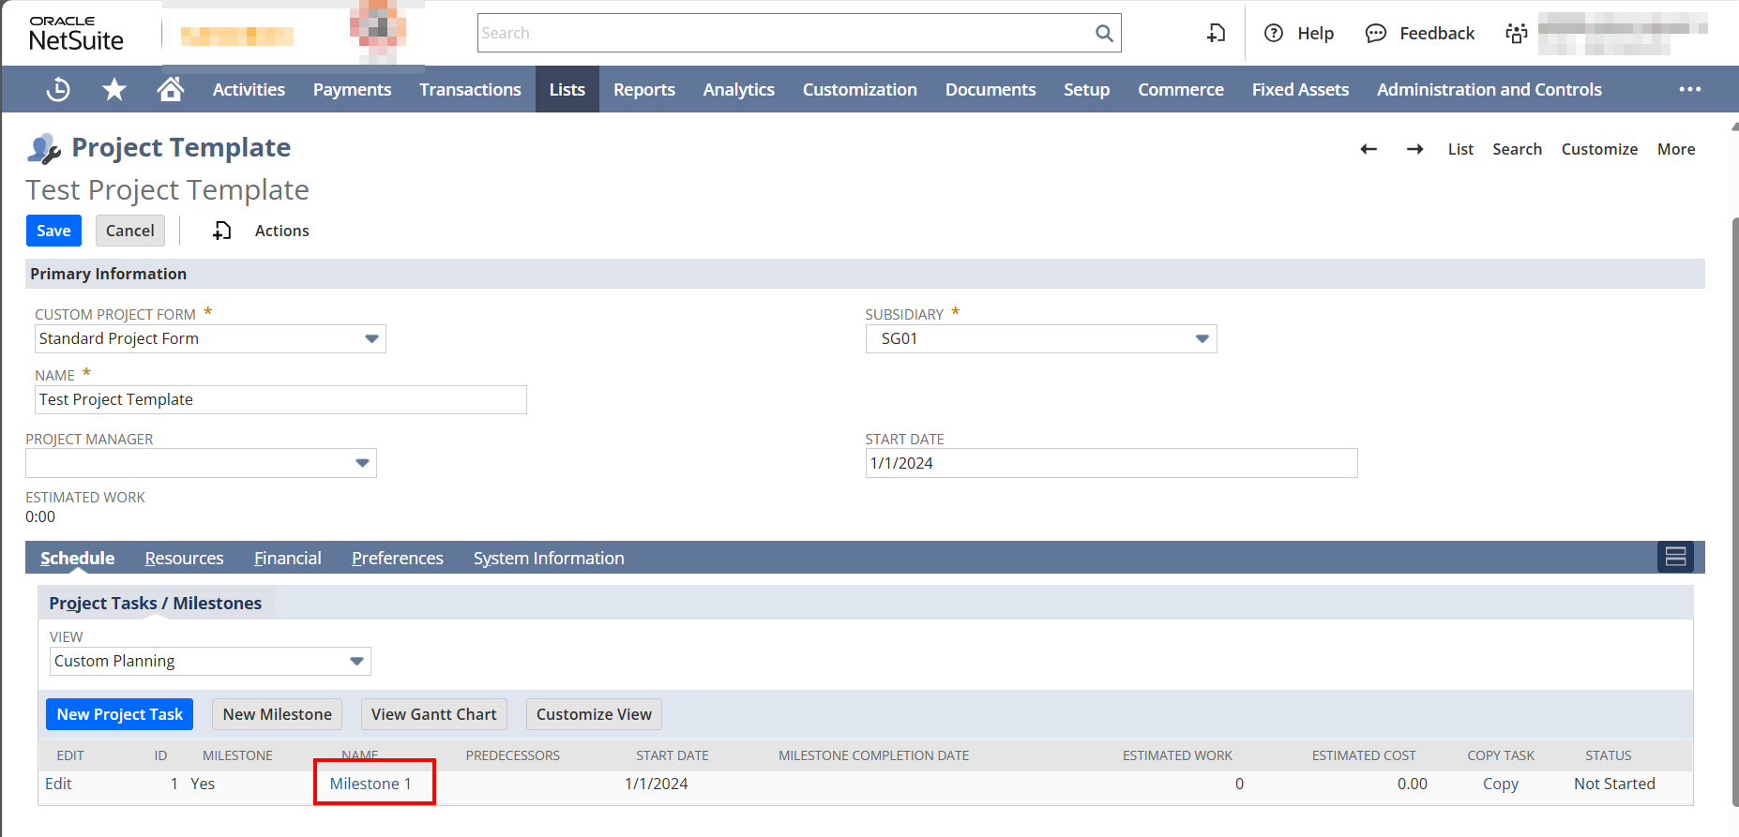Open the Recent Records clock icon
This screenshot has height=837, width=1739.
point(58,90)
